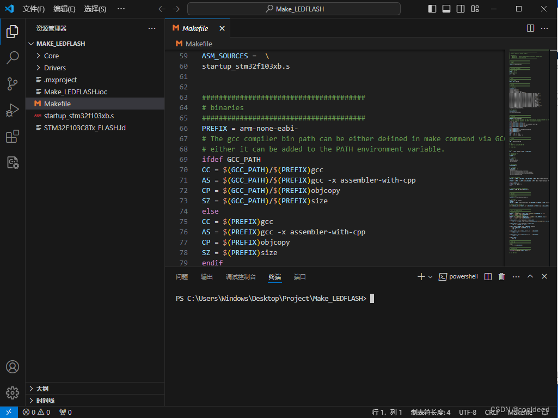Split the terminal using split icon
The image size is (558, 418).
[488, 276]
